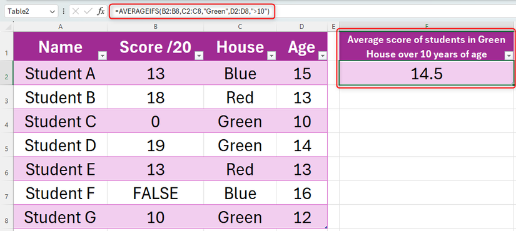Image resolution: width=516 pixels, height=231 pixels.
Task: Click the Name Box showing Table2
Action: point(31,11)
